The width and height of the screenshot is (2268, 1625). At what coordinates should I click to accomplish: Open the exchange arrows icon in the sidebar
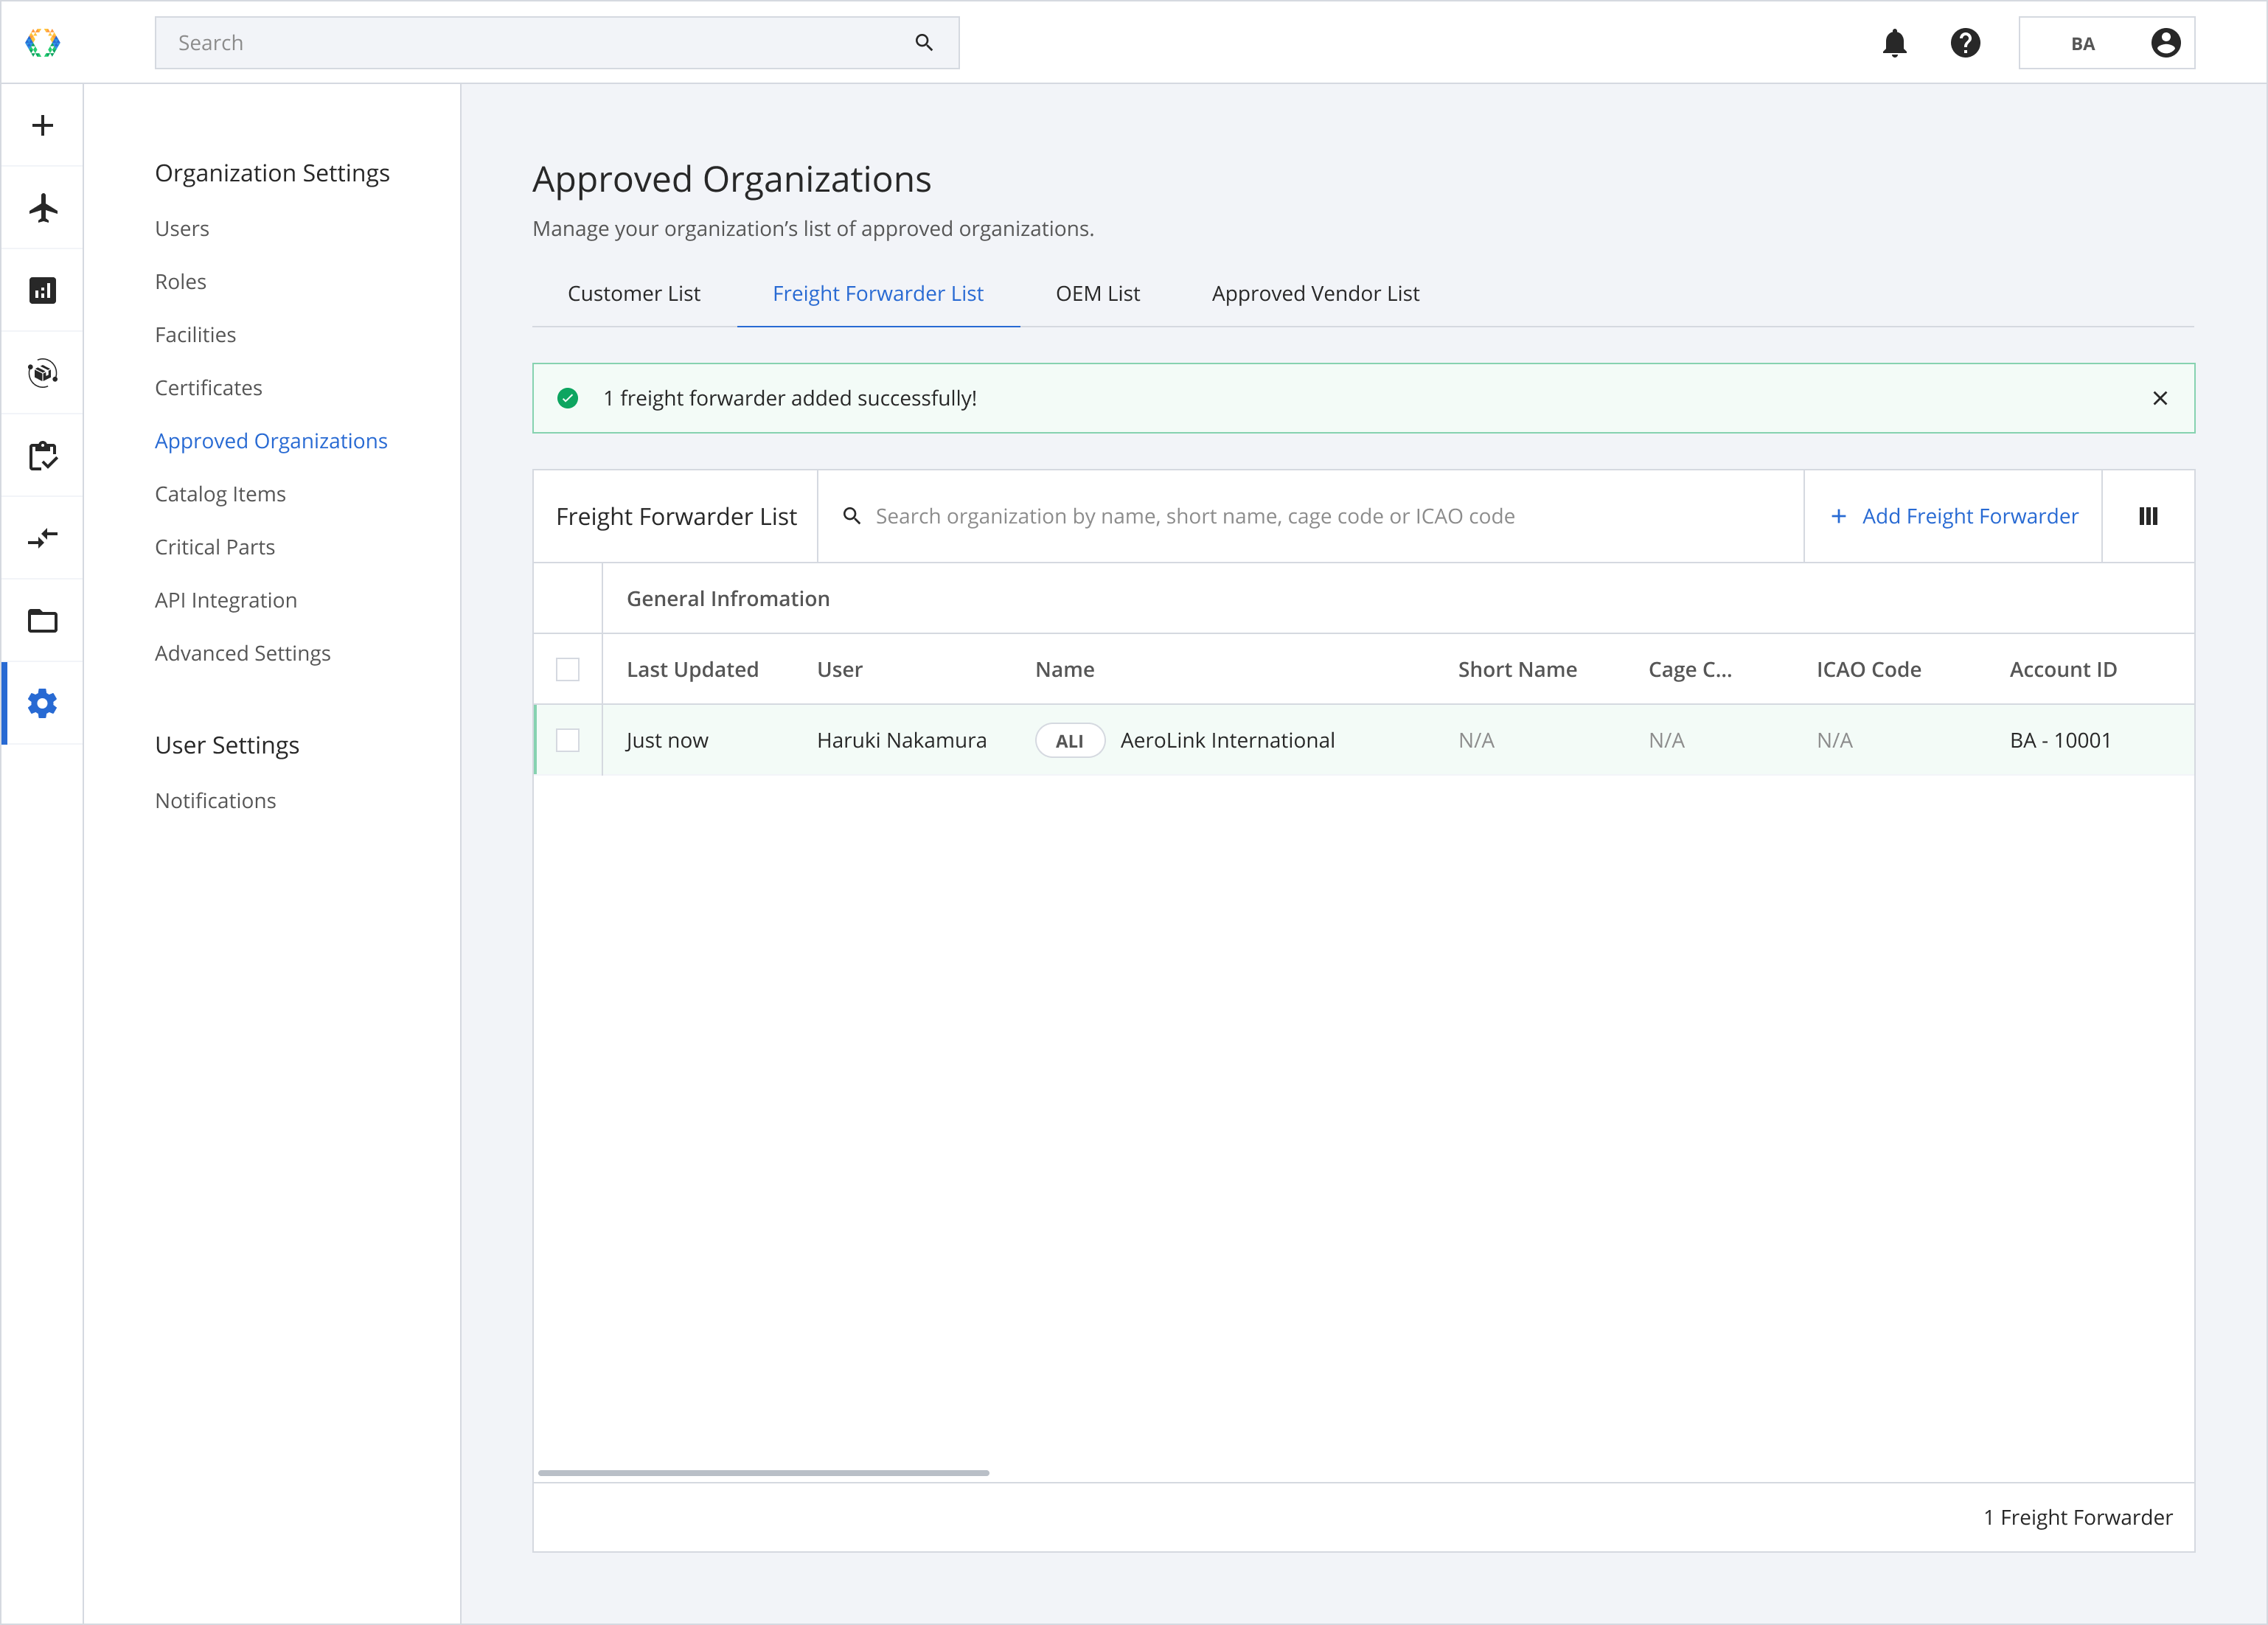coord(42,538)
